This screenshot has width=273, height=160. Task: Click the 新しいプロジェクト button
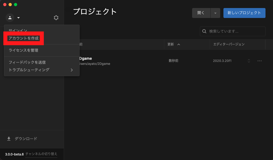244,13
